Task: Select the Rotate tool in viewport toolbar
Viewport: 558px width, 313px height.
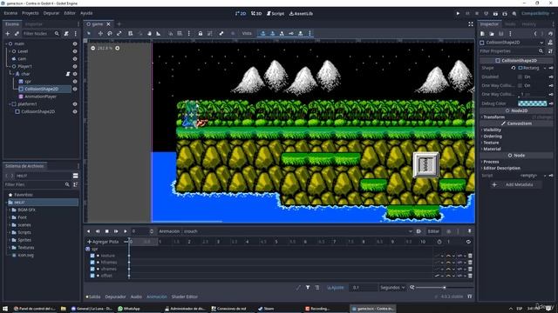Action: coord(110,33)
